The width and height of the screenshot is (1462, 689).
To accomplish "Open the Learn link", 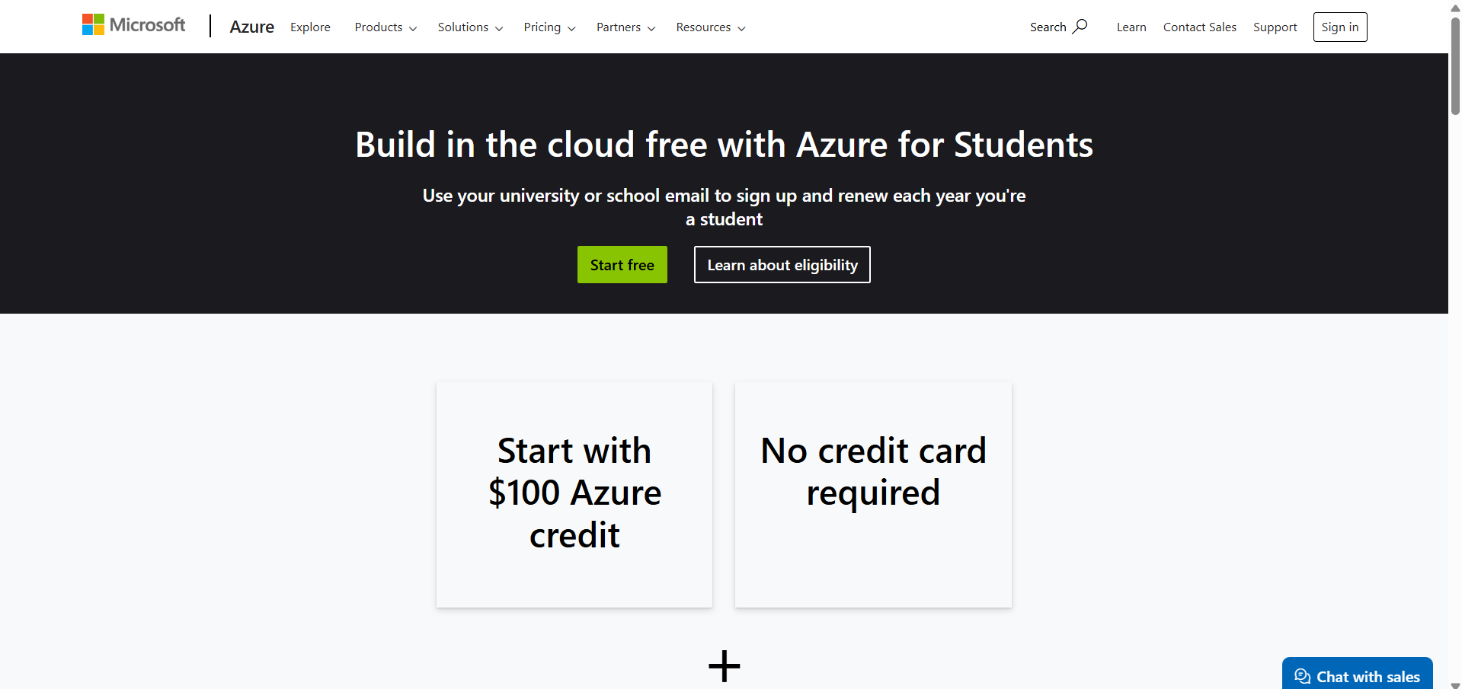I will pos(1131,27).
